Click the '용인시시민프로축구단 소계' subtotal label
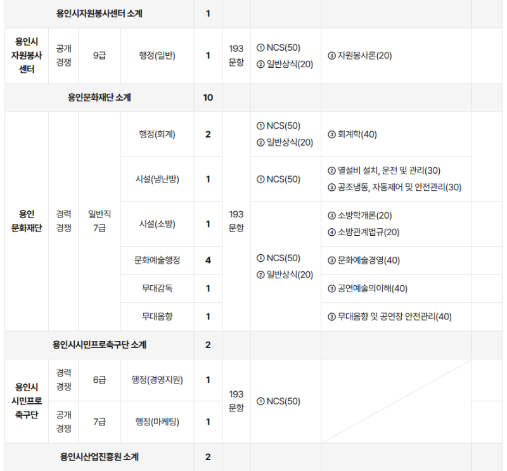 pos(99,345)
